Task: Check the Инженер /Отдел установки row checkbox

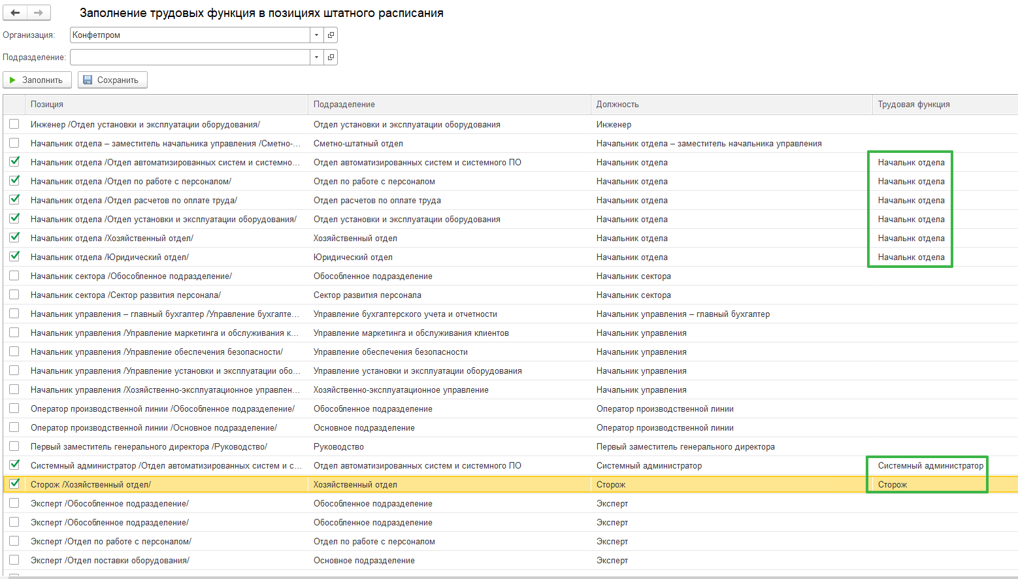Action: [x=14, y=124]
